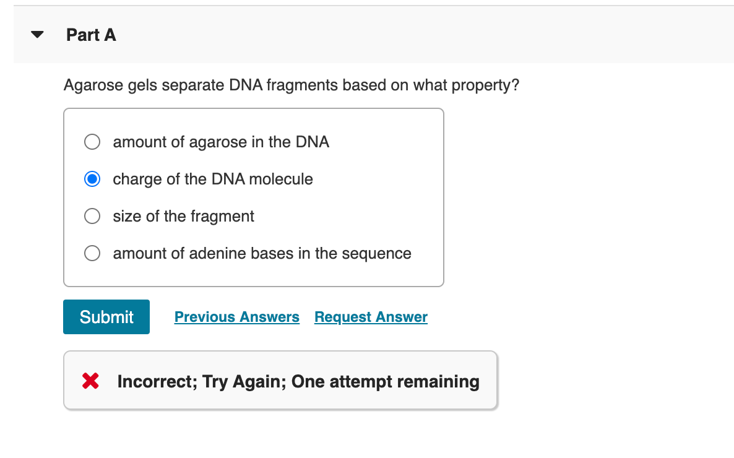
Task: Click the red X incorrect icon
Action: tap(91, 381)
